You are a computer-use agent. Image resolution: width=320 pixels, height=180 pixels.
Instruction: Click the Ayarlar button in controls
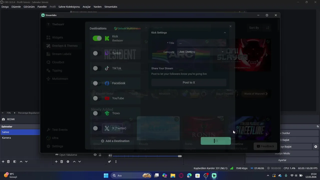coord(282,160)
